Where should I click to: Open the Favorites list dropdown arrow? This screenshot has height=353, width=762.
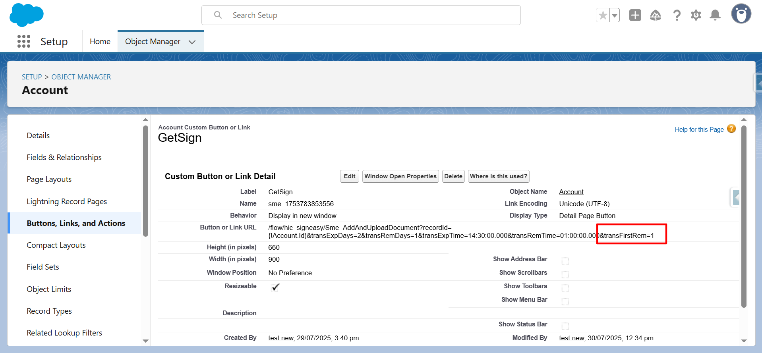(x=615, y=15)
